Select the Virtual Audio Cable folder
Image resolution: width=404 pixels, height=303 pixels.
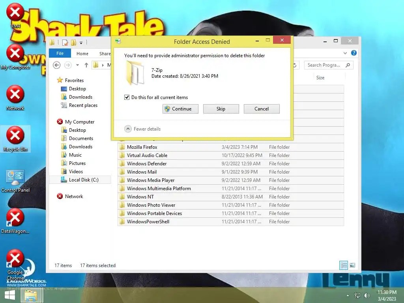231,155
